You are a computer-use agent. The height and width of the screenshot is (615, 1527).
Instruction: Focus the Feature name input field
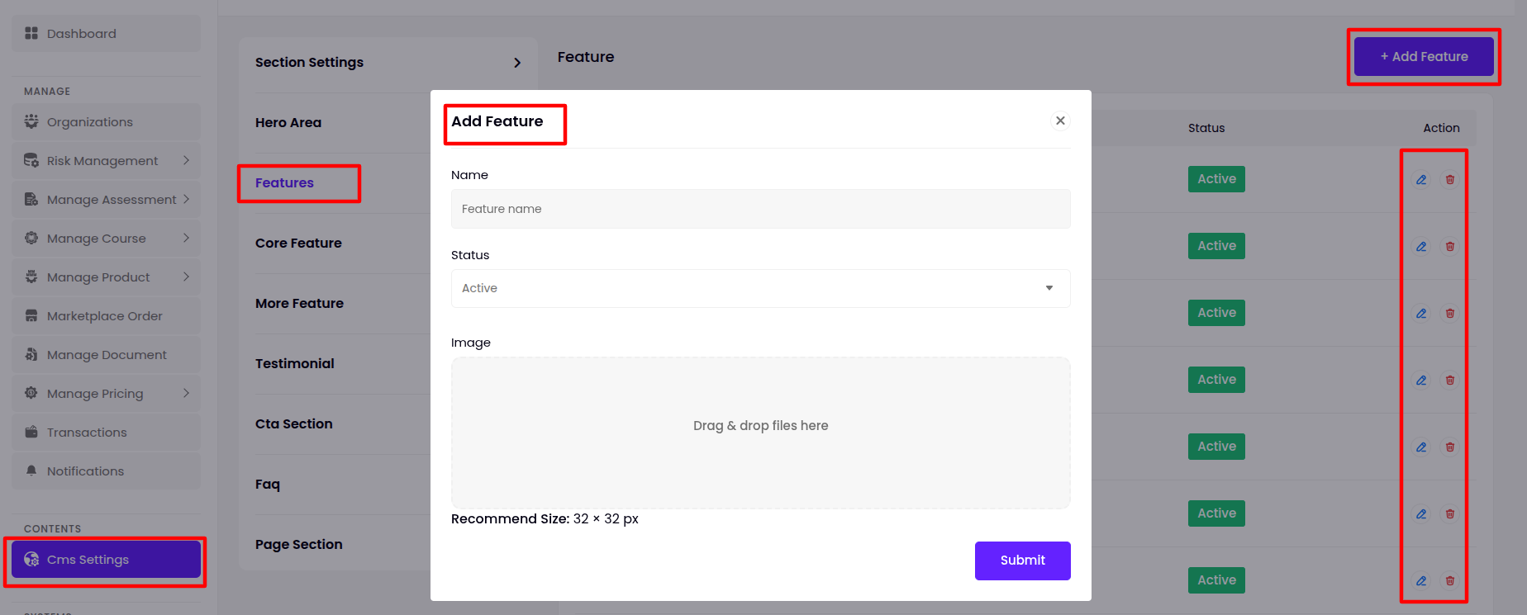click(x=760, y=209)
